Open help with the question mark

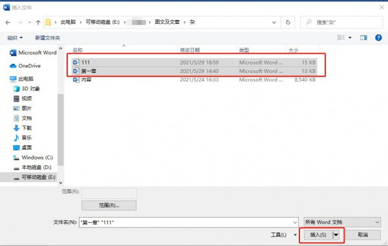(x=378, y=37)
